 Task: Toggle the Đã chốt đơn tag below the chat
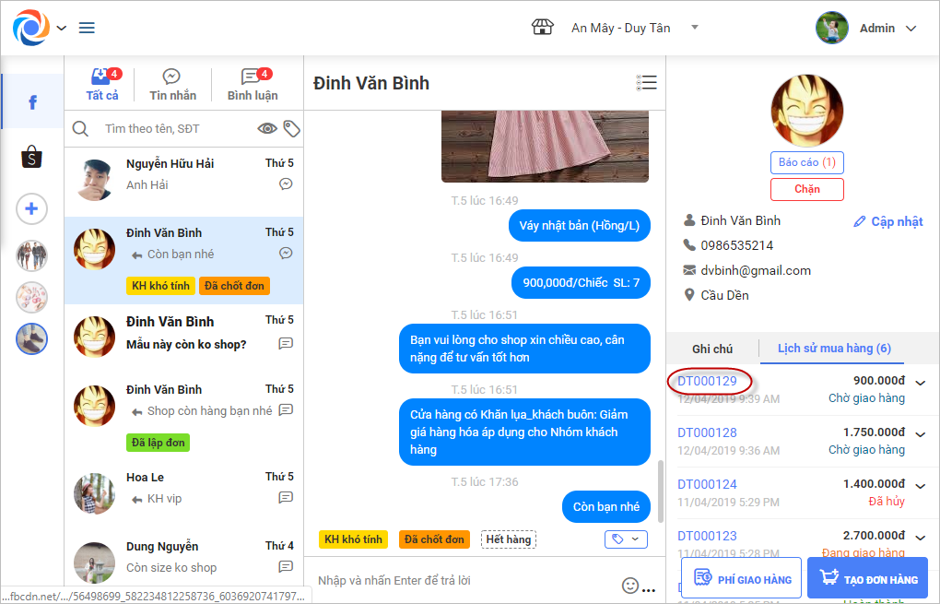pyautogui.click(x=434, y=539)
